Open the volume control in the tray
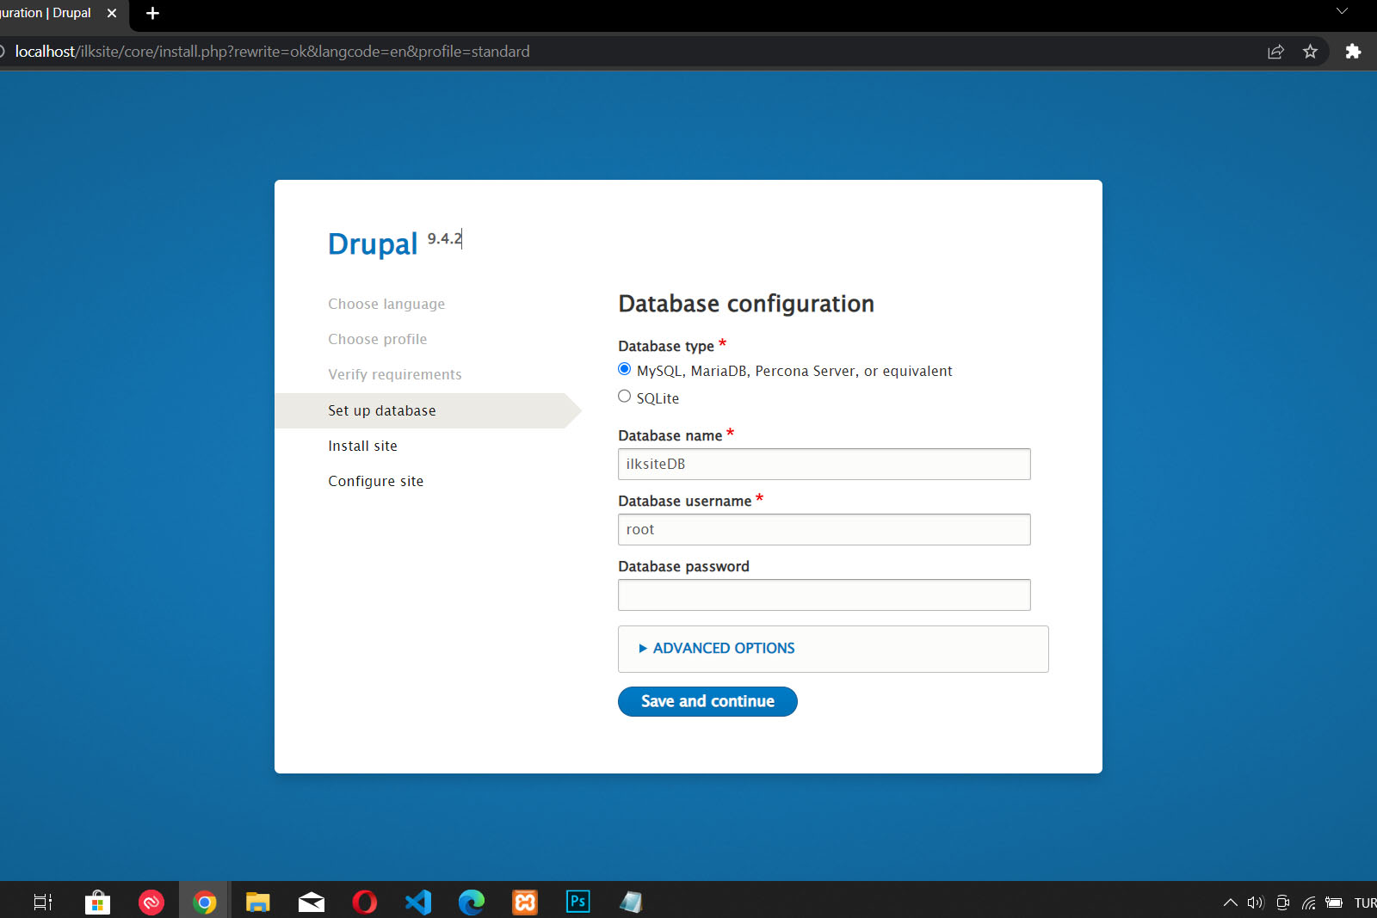This screenshot has width=1377, height=918. (1256, 903)
